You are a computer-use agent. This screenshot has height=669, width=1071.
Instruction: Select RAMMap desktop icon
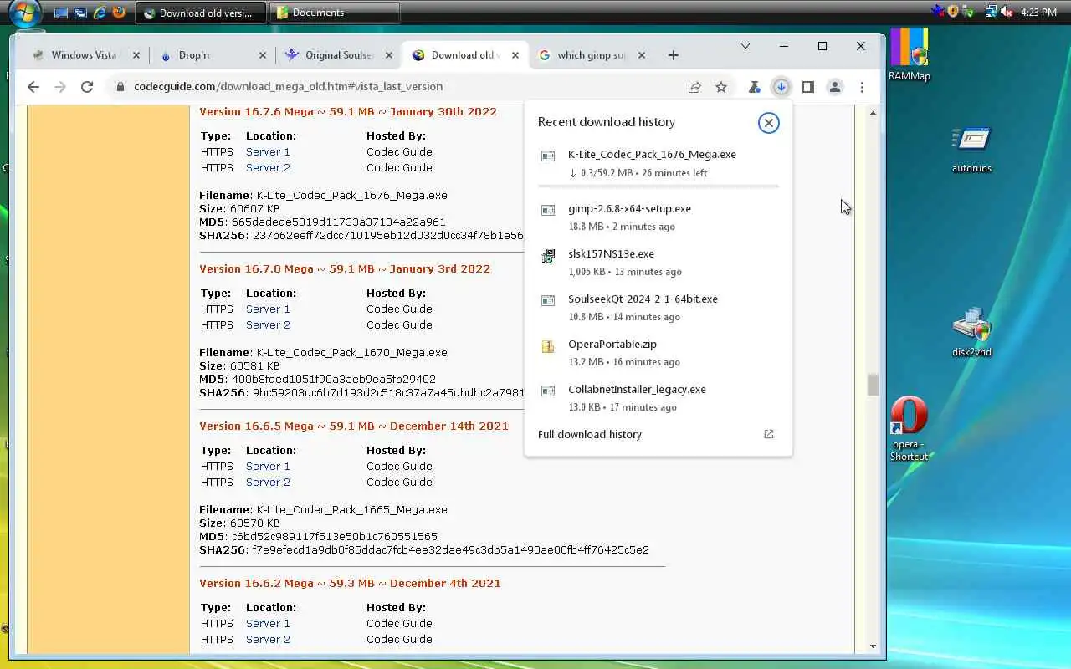[x=910, y=55]
